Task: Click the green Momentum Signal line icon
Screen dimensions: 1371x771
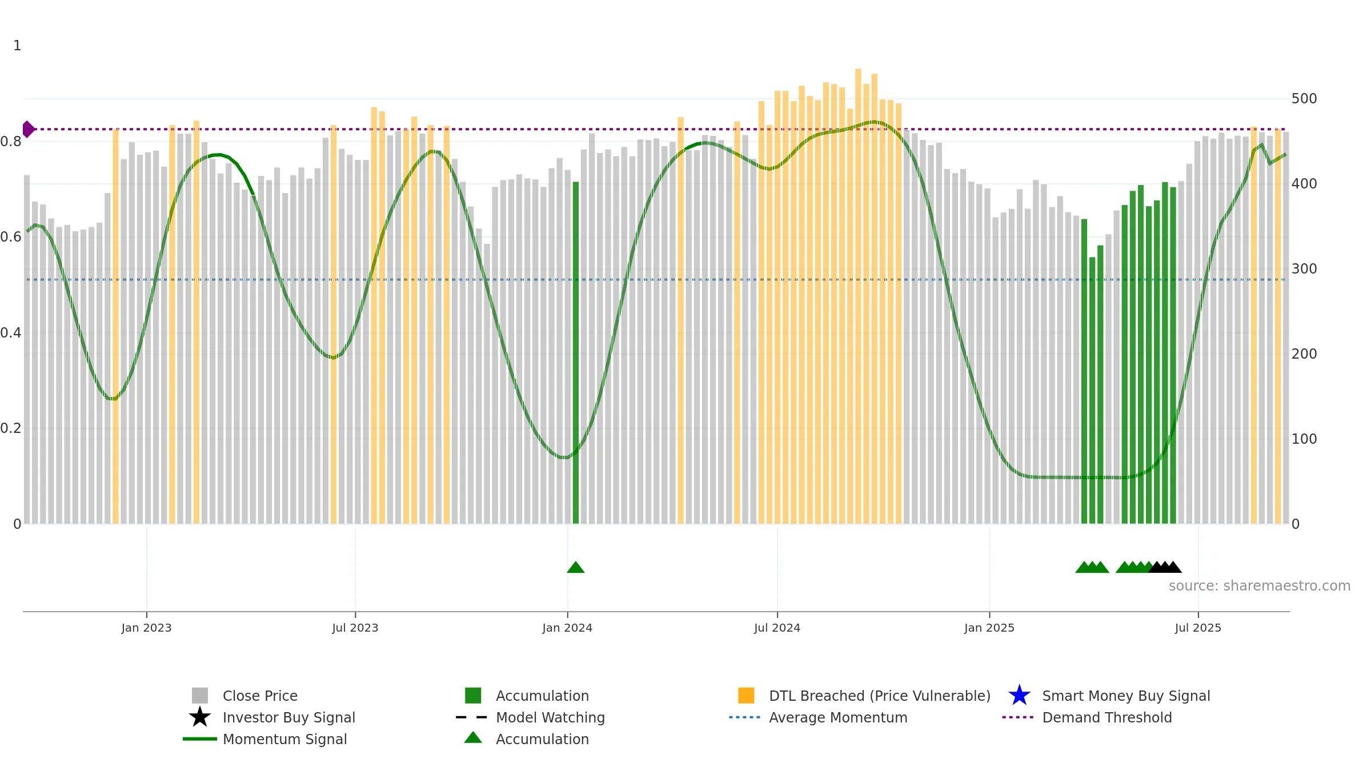Action: tap(200, 739)
